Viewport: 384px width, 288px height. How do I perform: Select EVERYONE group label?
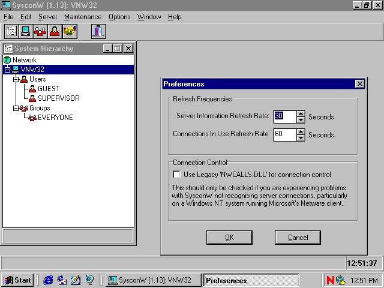(55, 118)
